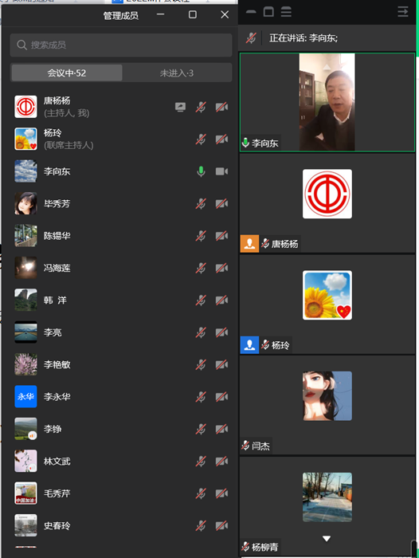Mute 李向东's green microphone
This screenshot has width=419, height=558.
pyautogui.click(x=201, y=171)
